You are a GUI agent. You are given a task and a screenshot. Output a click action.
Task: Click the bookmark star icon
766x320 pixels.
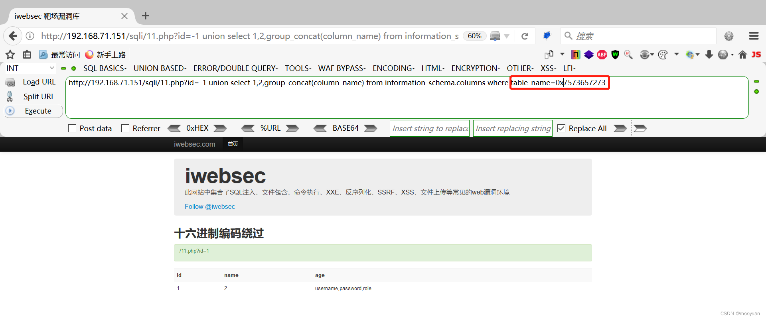click(x=10, y=55)
